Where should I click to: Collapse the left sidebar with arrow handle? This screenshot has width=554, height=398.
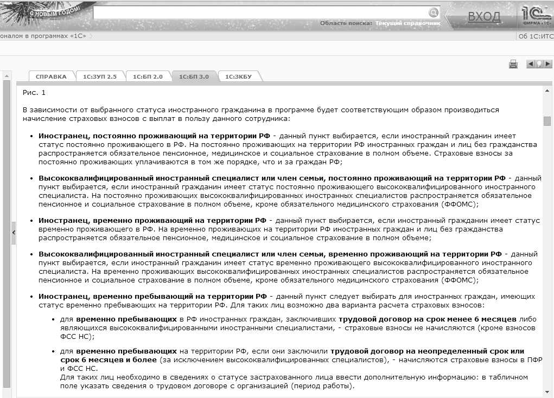[14, 233]
